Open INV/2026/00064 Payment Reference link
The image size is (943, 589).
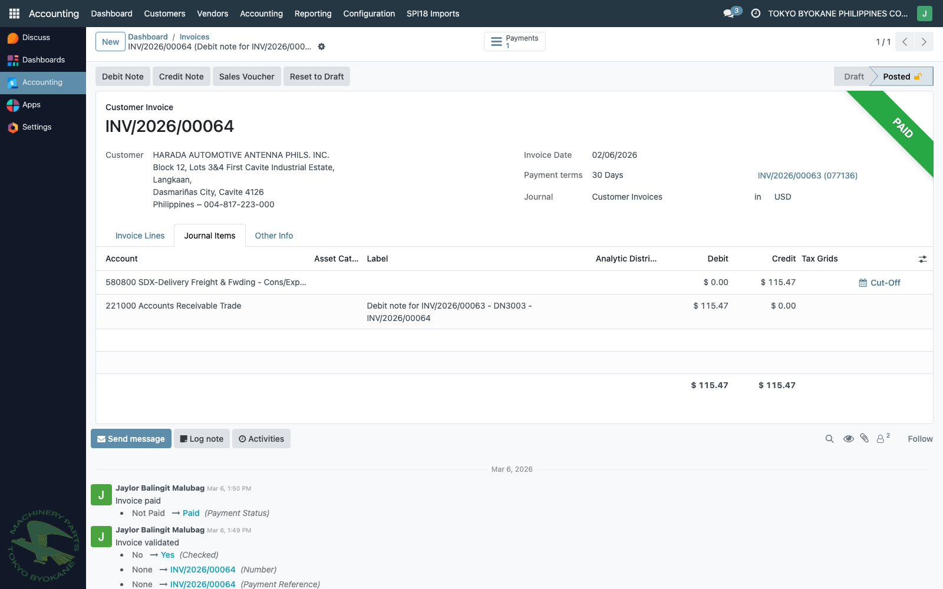[203, 584]
